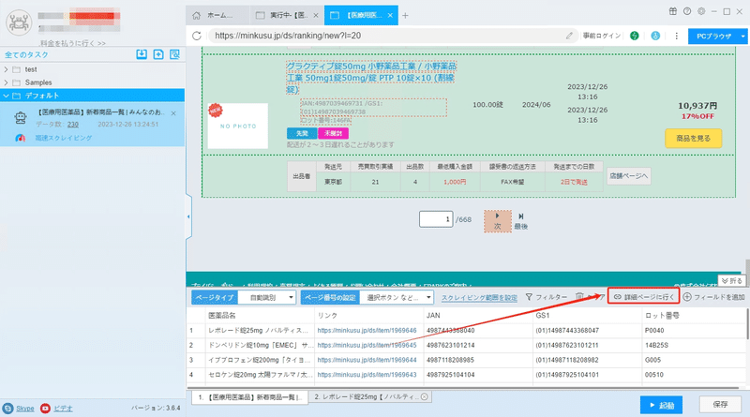Click the 折る collapse panel button
The height and width of the screenshot is (417, 750).
(x=731, y=281)
